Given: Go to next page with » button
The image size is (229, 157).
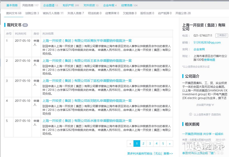Looking at the screenshot, I should 170,144.
